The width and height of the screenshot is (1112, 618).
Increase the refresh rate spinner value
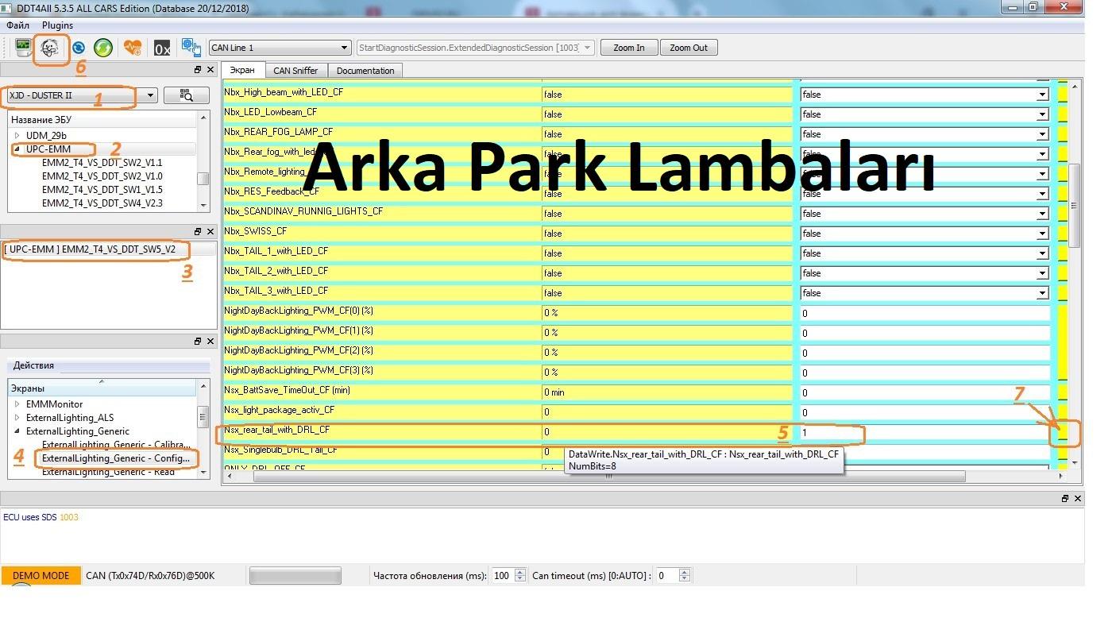(x=520, y=572)
